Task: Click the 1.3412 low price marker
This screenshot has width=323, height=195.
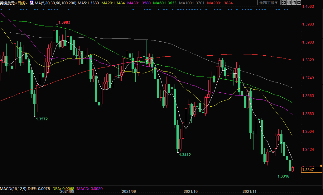Action: click(185, 155)
